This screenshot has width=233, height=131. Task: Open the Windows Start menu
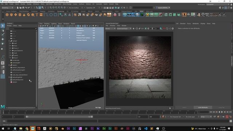[x=3, y=128]
